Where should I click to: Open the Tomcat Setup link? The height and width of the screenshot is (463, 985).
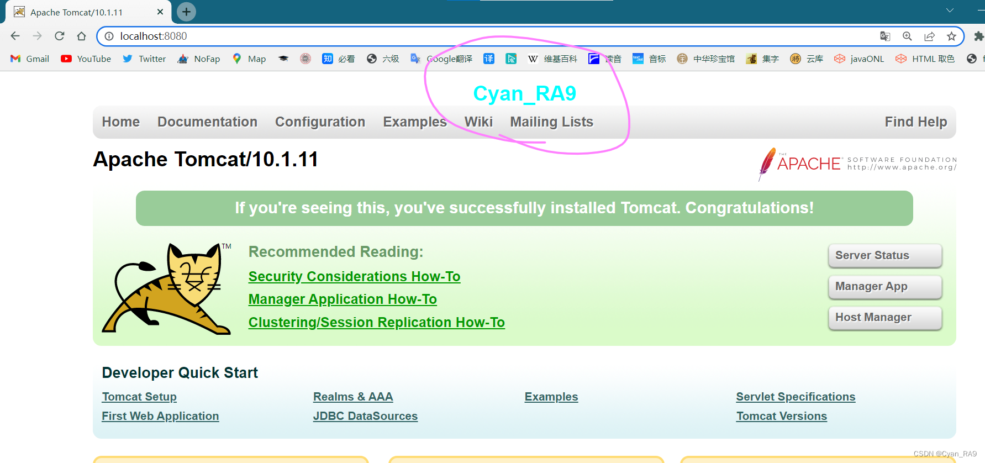coord(139,397)
